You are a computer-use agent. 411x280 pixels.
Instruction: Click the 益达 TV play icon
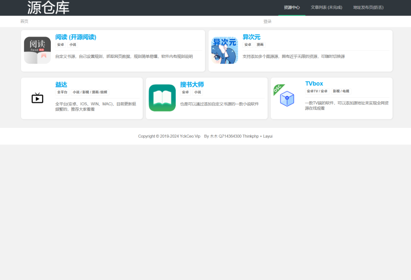pos(38,98)
